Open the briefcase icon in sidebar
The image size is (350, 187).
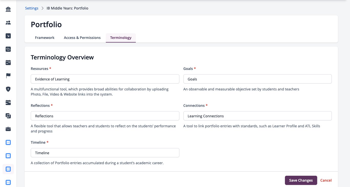click(x=8, y=129)
